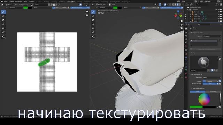
Task: Hide Cube.002 object with its eye icon
Action: point(218,19)
